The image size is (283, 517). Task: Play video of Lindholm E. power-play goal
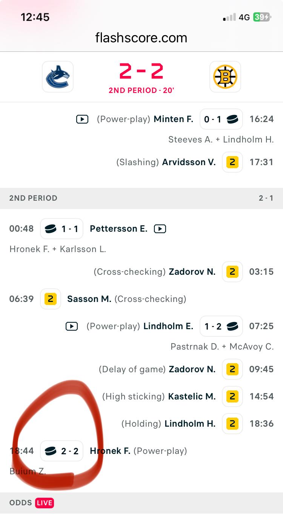click(x=72, y=326)
